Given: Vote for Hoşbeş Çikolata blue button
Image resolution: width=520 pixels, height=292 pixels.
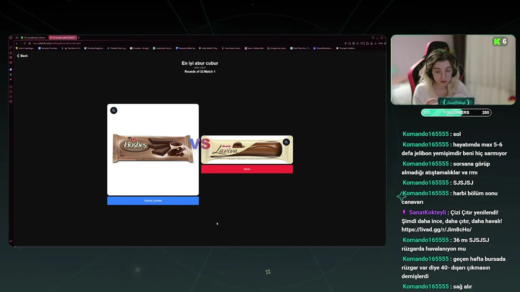Looking at the screenshot, I should (153, 201).
